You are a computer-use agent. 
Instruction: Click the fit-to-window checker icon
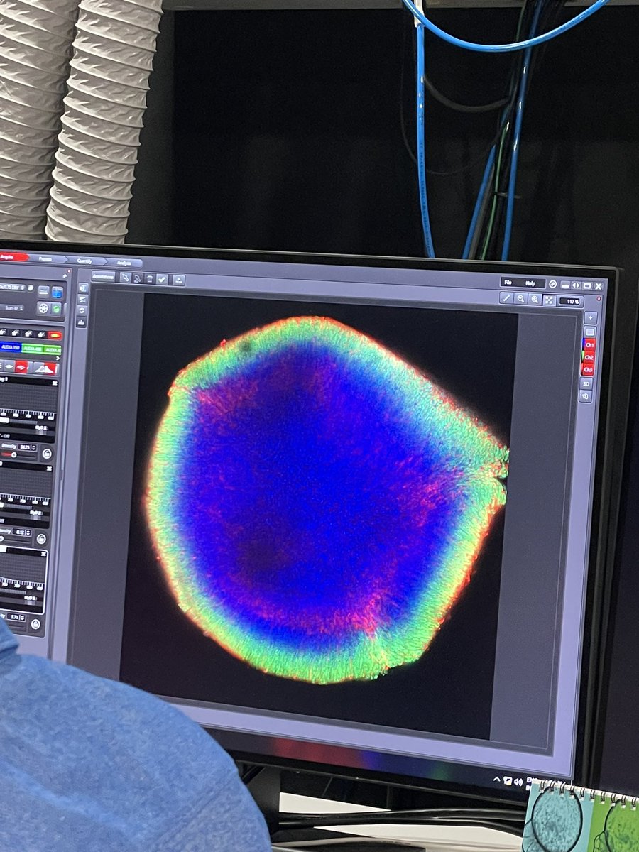(549, 300)
